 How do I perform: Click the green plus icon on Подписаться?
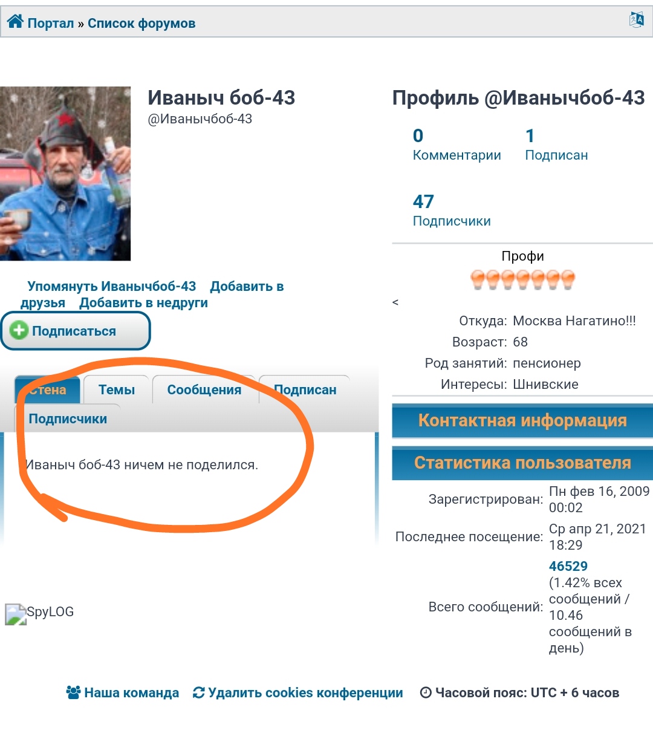pos(19,330)
